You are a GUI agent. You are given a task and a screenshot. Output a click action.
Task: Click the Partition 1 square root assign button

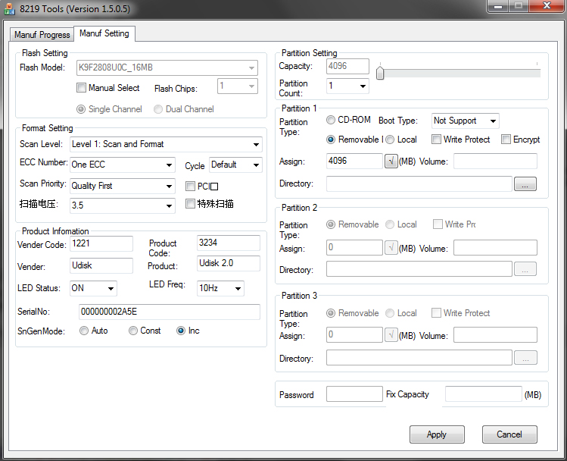pos(391,162)
